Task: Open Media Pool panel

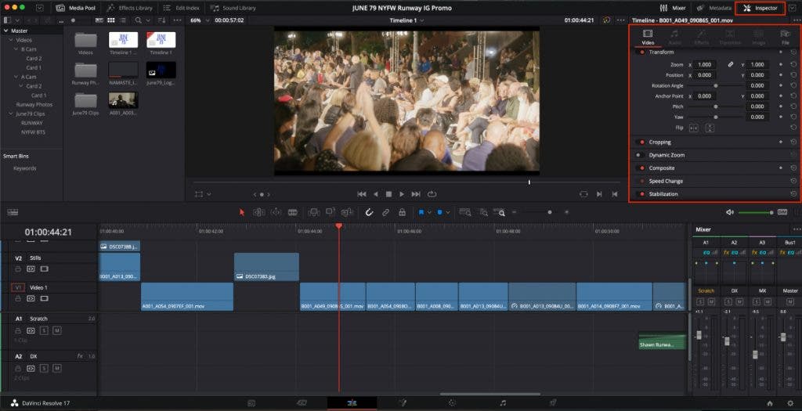Action: tap(76, 8)
